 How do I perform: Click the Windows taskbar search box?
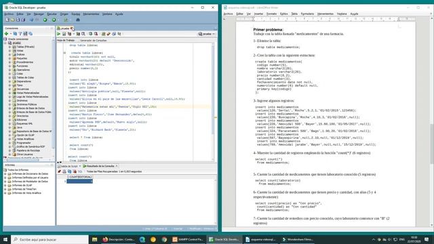(50, 239)
